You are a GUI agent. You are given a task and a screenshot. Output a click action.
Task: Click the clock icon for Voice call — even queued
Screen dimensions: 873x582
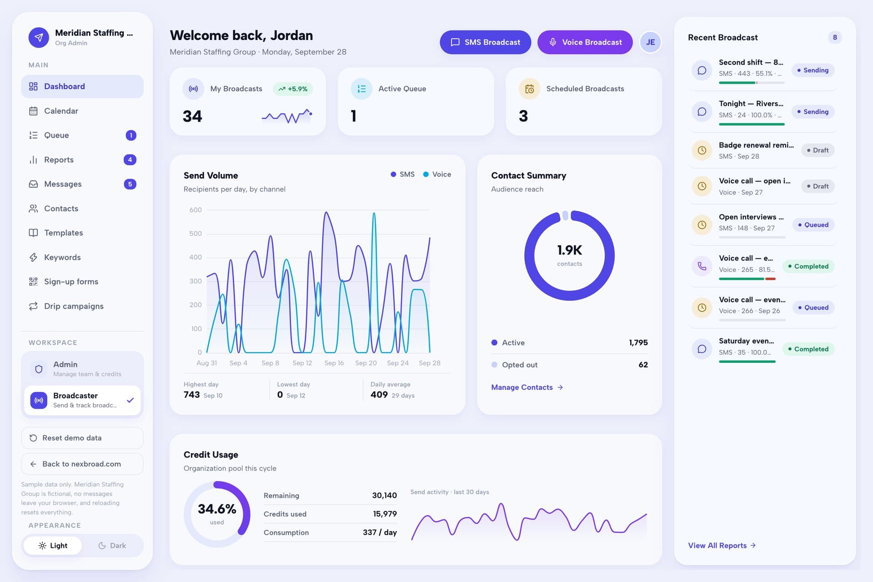[x=702, y=307]
